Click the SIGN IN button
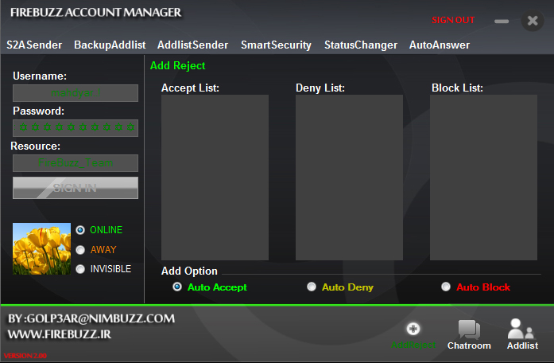Screen dimensions: 554x363 (x=76, y=188)
